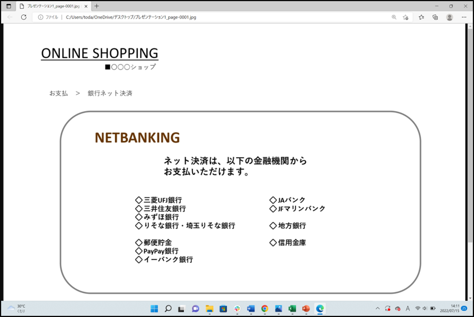This screenshot has width=474, height=317.
Task: Open Word from the taskbar
Action: [x=251, y=308]
